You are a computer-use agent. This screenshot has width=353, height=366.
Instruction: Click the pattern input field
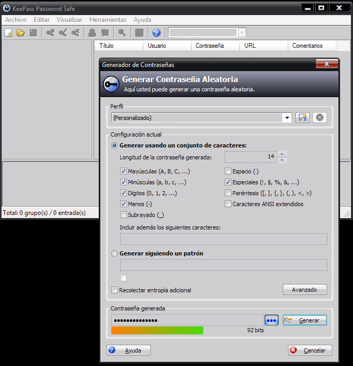pyautogui.click(x=224, y=265)
